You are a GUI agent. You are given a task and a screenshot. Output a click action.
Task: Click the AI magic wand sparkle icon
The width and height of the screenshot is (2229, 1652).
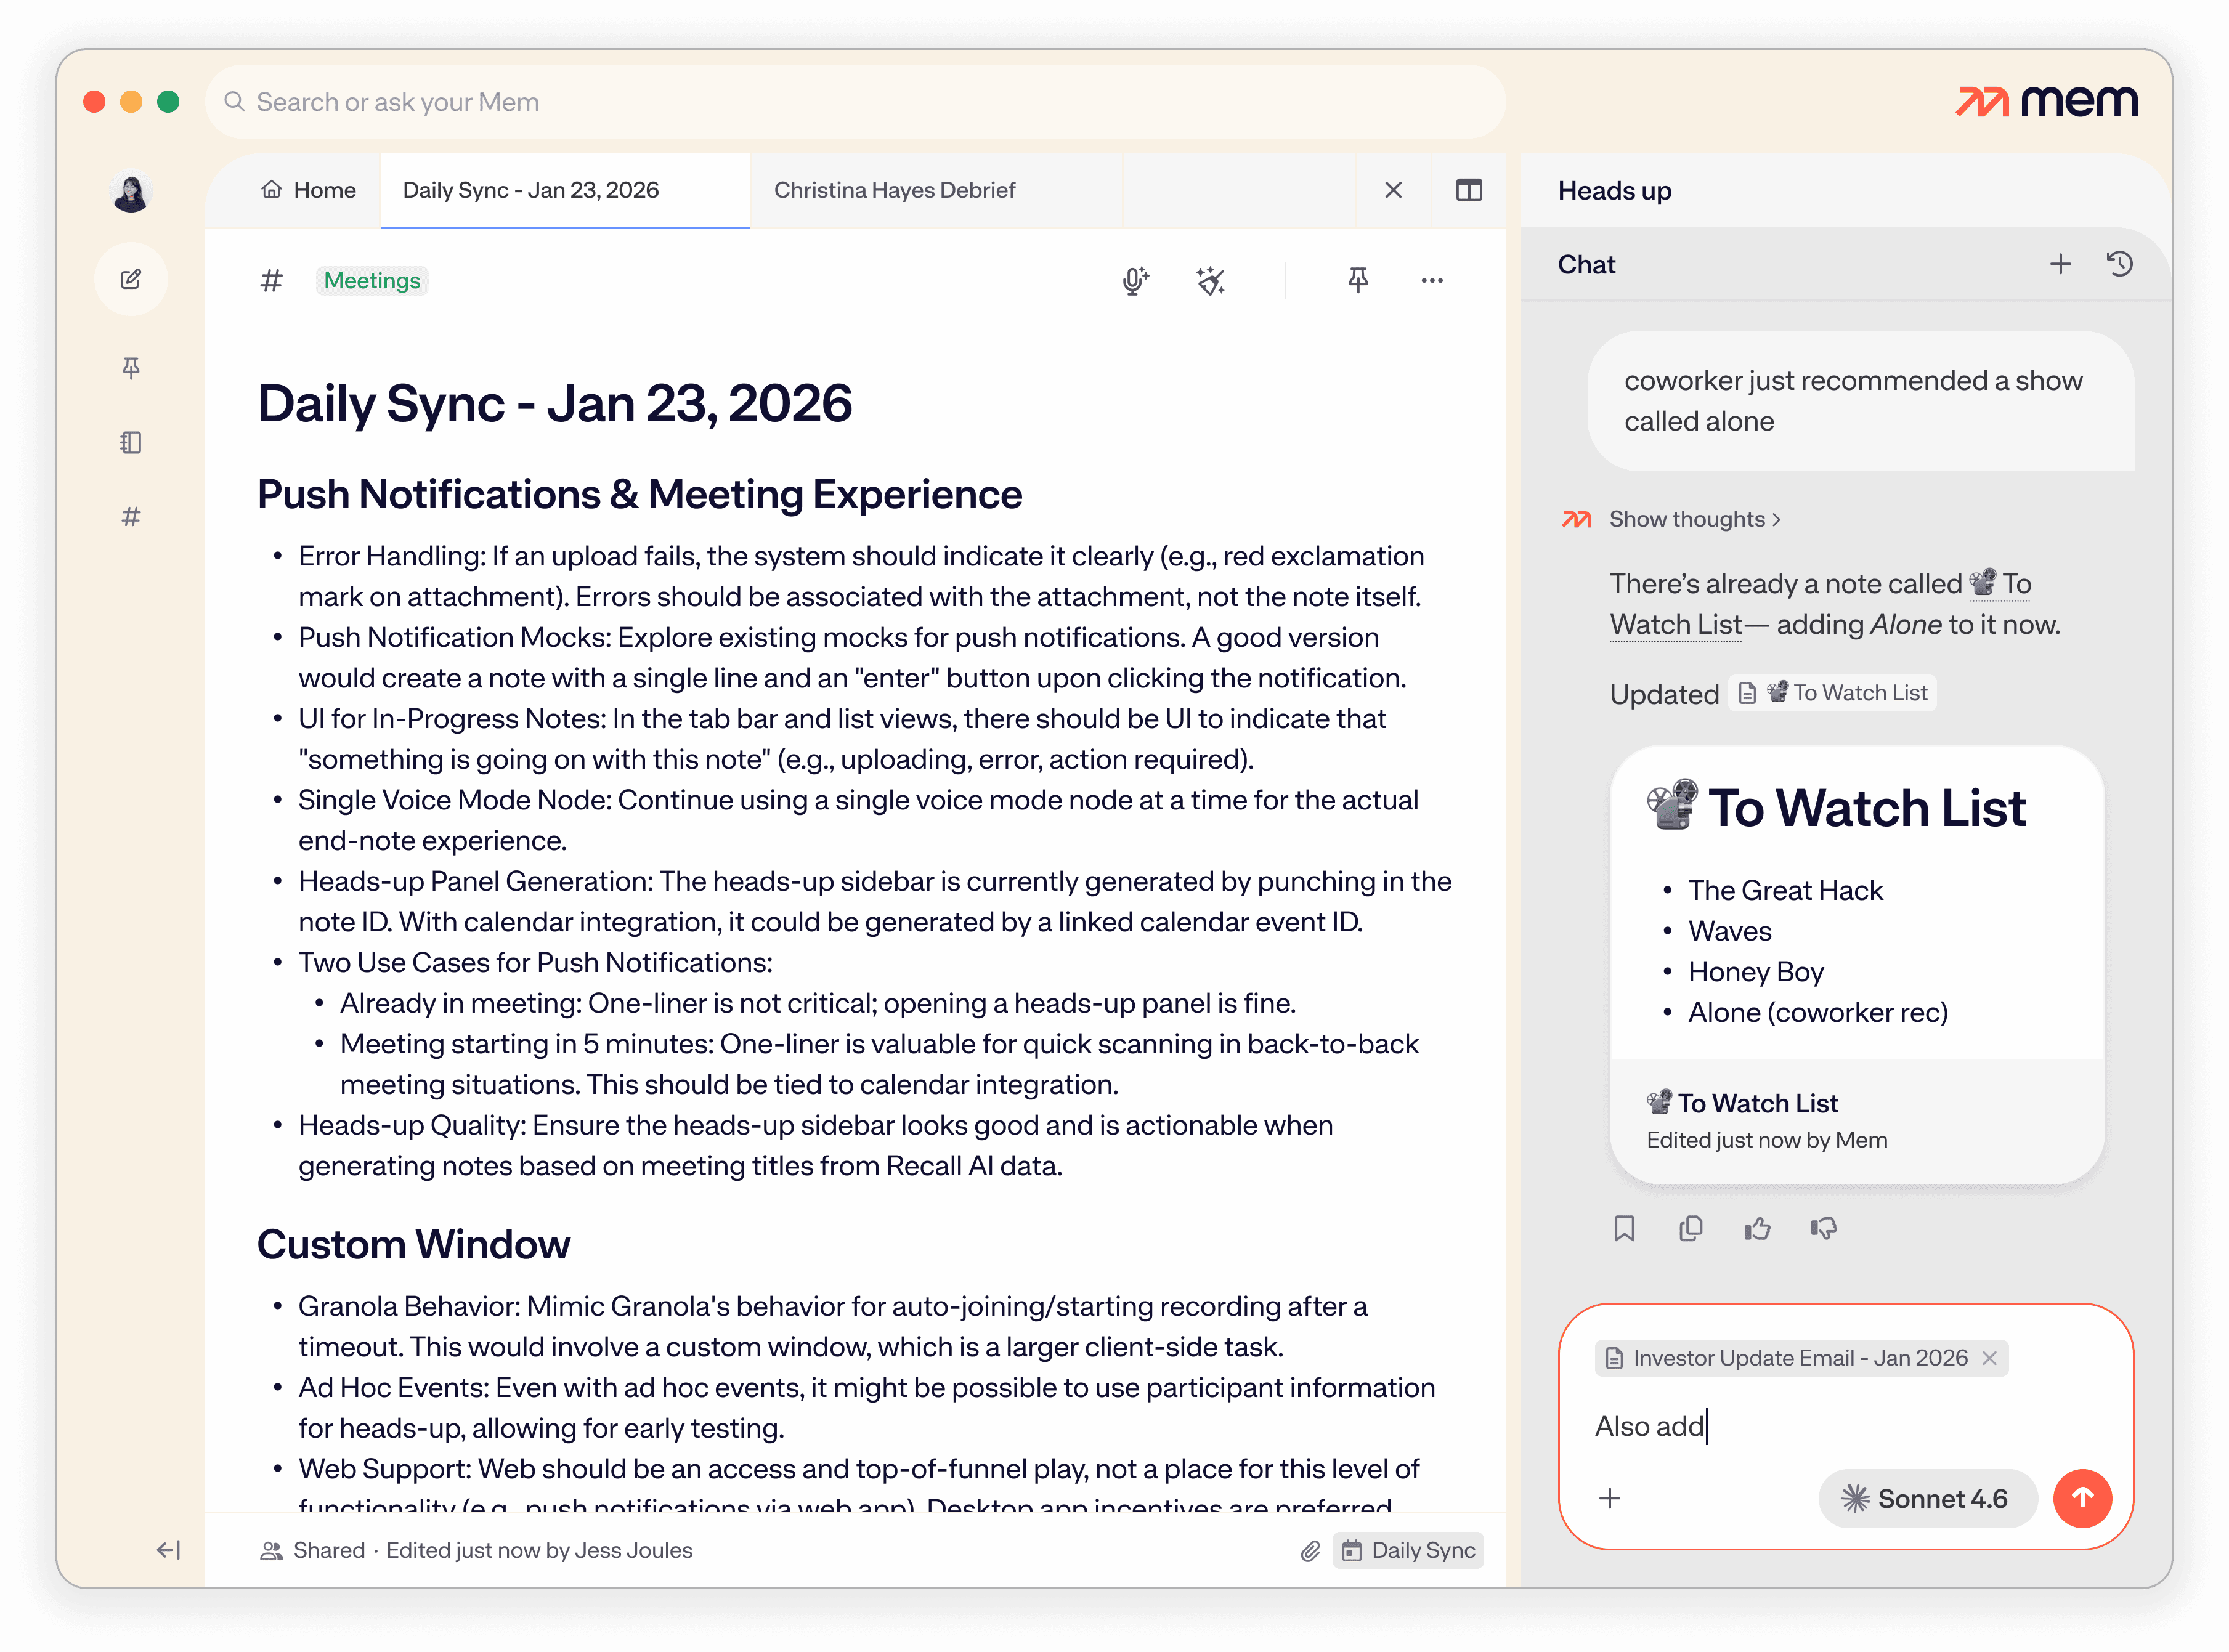tap(1210, 281)
